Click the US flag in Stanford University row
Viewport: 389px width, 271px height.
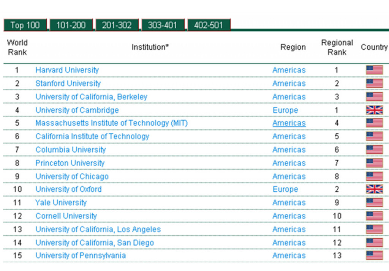374,84
